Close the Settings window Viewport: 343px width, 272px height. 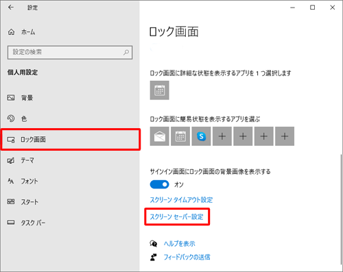(x=333, y=8)
